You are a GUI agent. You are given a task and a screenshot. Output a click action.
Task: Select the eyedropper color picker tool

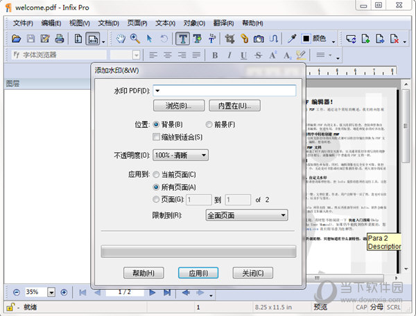[x=292, y=39]
